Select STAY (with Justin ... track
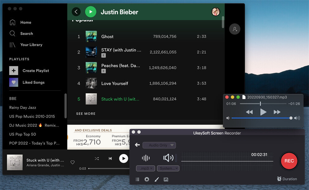Viewport: 309px width, 190px height. tap(142, 52)
